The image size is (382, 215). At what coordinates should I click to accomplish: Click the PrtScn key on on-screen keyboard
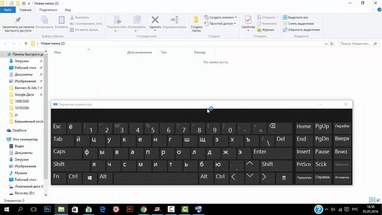click(x=304, y=165)
